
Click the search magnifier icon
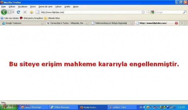pyautogui.click(x=185, y=12)
